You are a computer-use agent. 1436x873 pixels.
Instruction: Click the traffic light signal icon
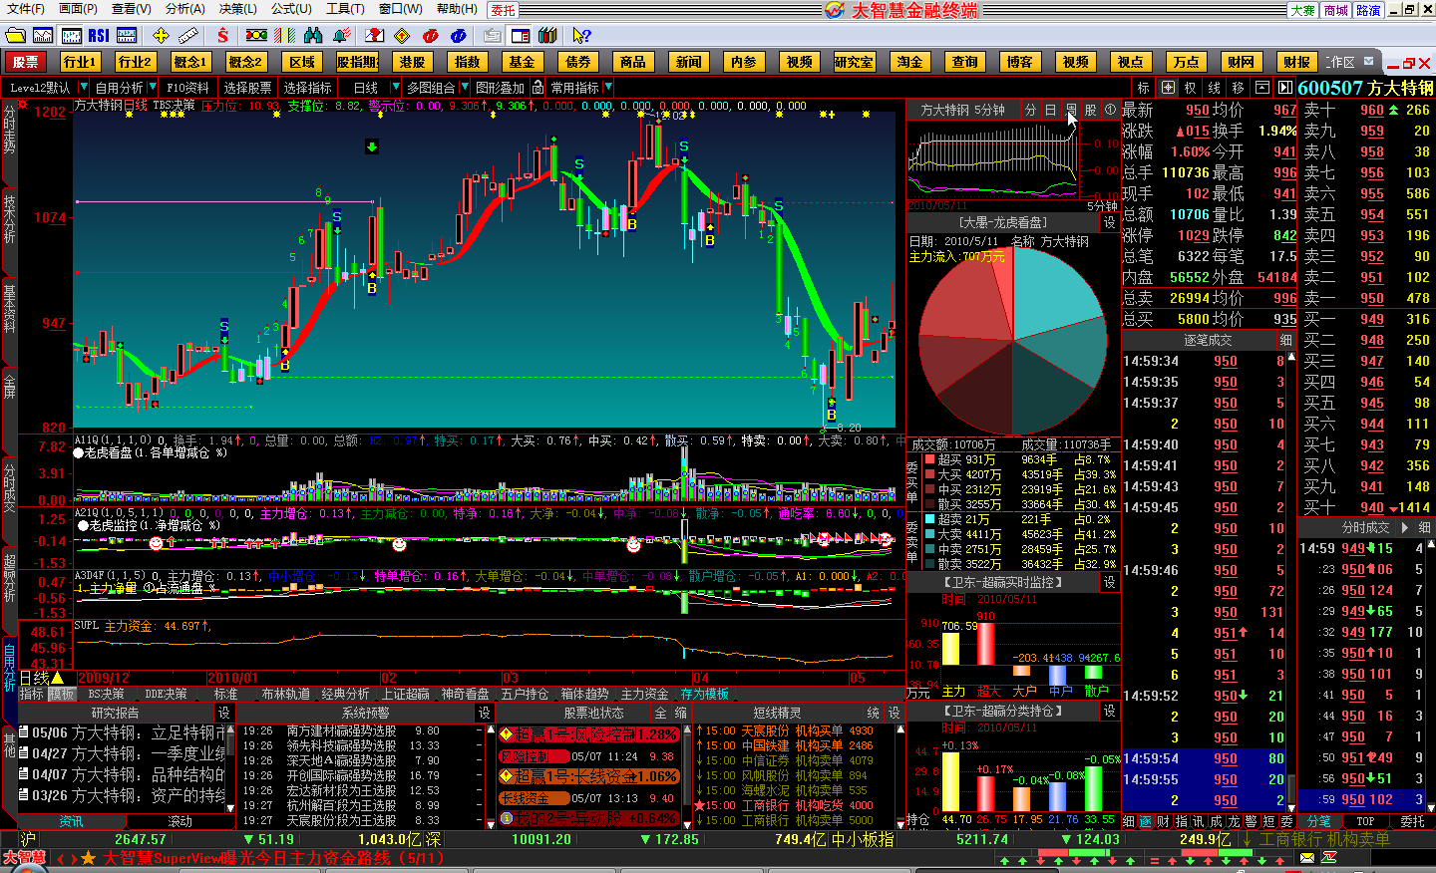click(256, 35)
